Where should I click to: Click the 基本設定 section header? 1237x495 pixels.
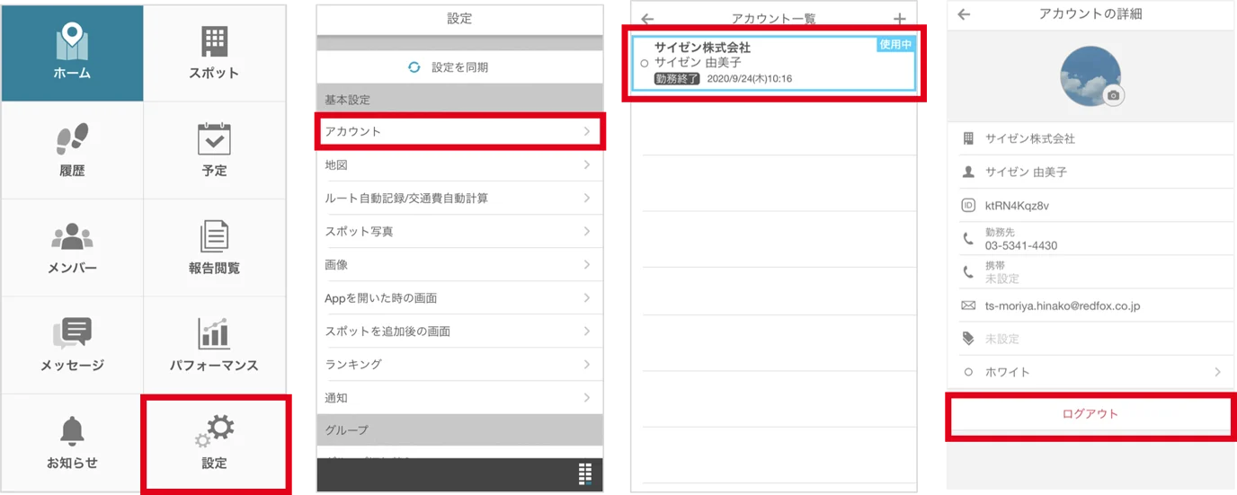[x=459, y=100]
